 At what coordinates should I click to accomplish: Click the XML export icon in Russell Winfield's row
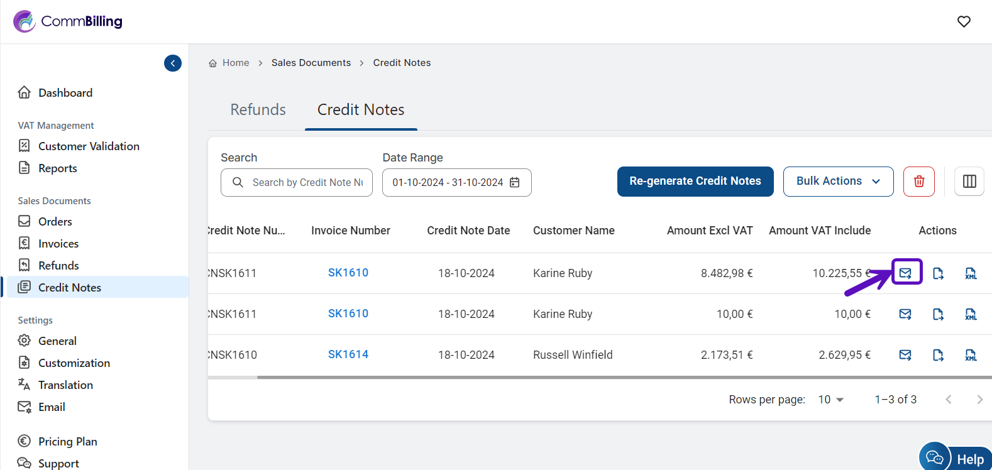pos(971,355)
